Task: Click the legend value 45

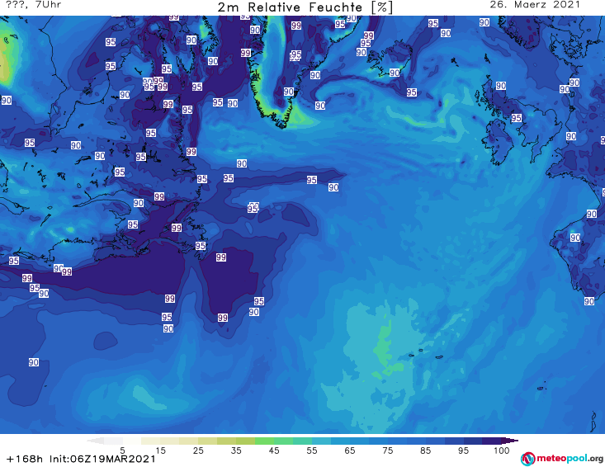Action: point(274,450)
